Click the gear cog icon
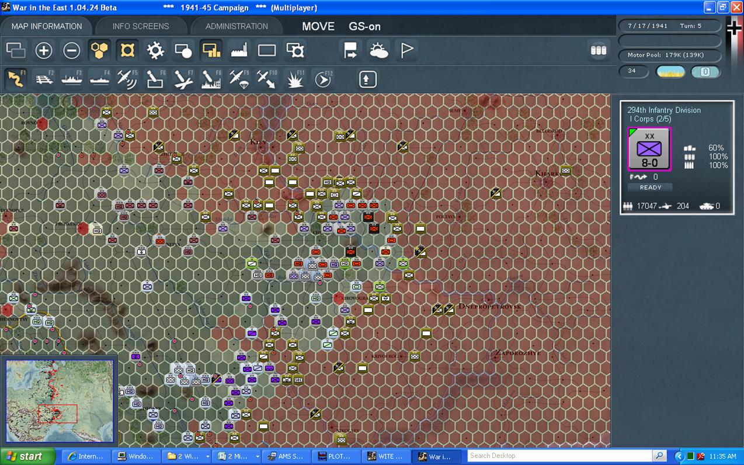 (x=155, y=51)
